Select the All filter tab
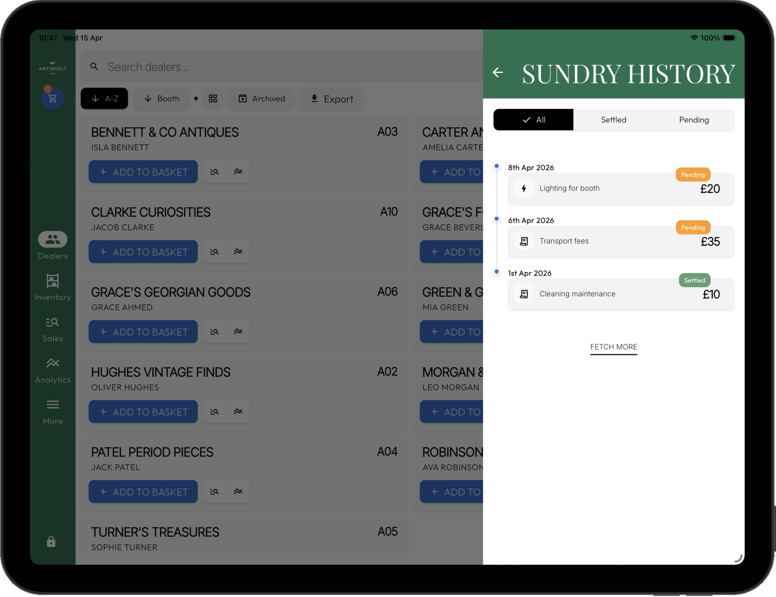Screen dimensions: 776x597 [533, 120]
